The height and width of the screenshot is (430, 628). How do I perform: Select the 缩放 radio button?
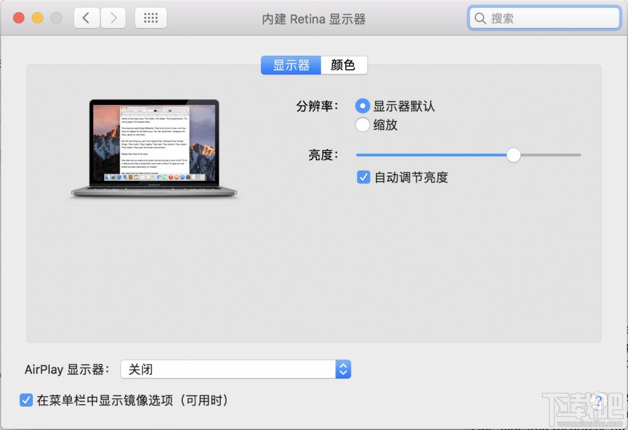(363, 125)
